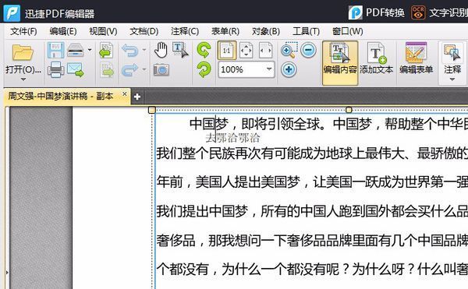Open the 工具(T) menu
This screenshot has height=289, width=468.
tap(306, 31)
